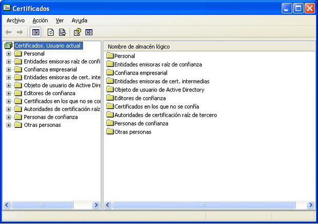Click right arrow of left pane scrollbar
The width and height of the screenshot is (318, 224).
96,205
